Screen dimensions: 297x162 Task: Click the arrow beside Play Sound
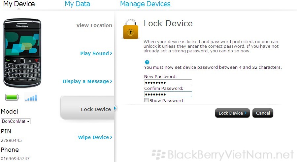click(111, 53)
